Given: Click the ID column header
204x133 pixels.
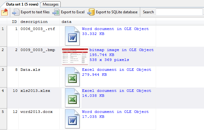Looking at the screenshot, I should tap(14, 22).
